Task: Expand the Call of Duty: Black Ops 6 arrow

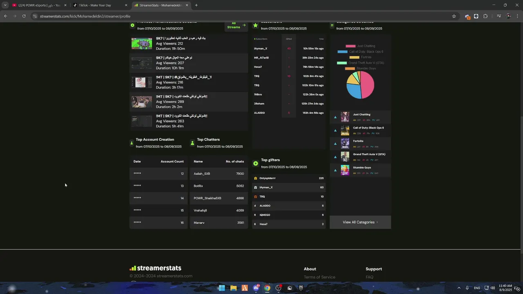Action: 335,130
